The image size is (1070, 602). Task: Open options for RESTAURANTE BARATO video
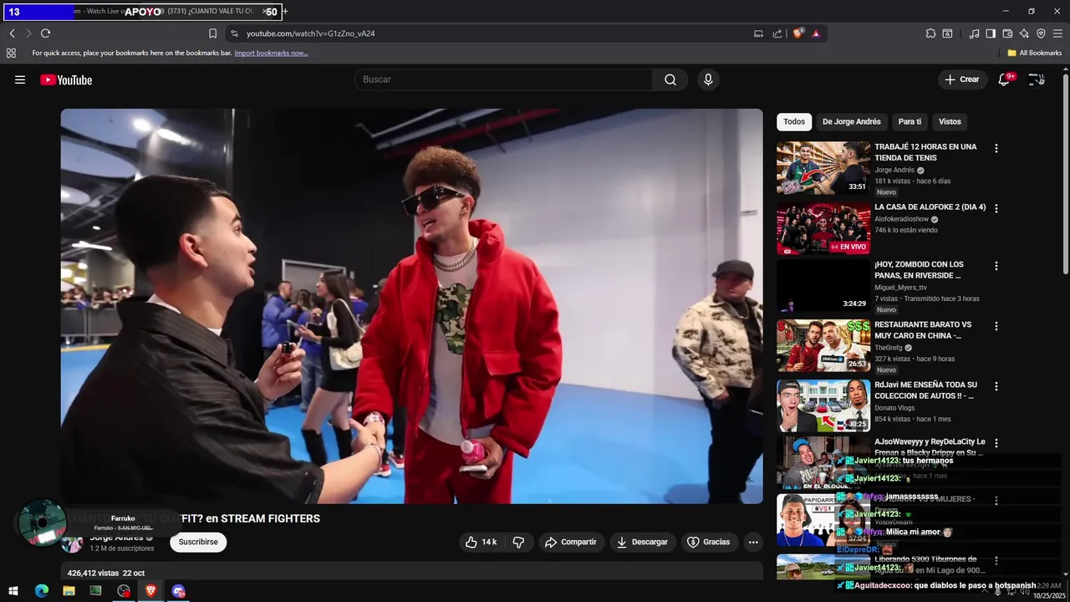[996, 326]
